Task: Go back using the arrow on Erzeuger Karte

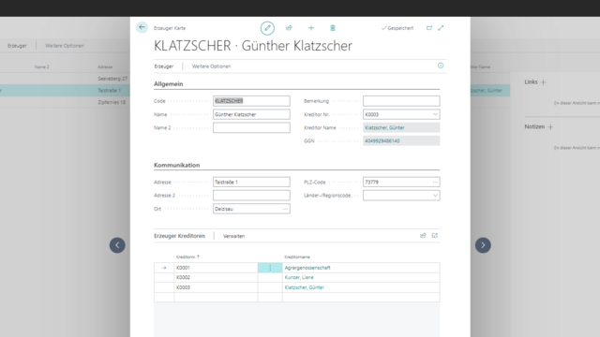Action: point(142,27)
